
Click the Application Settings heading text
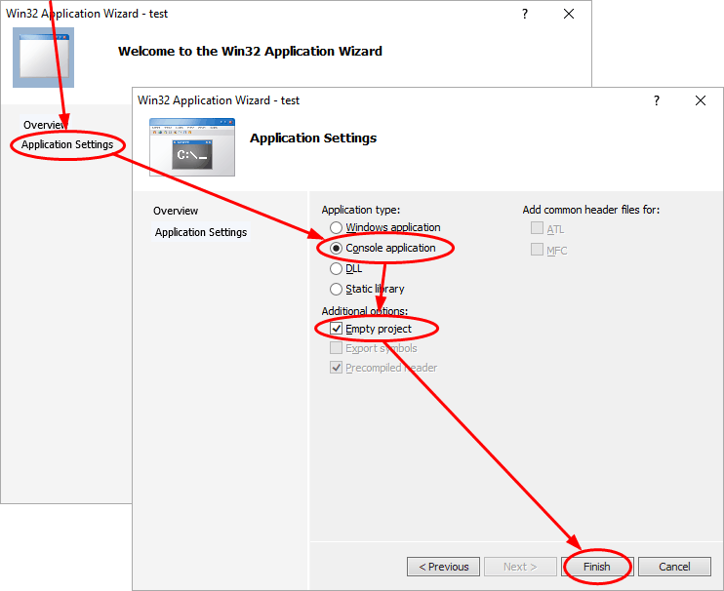313,138
